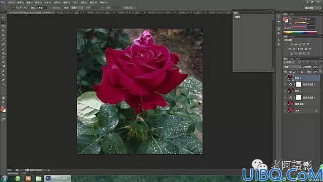Add a Brightness/Contrast adjustment
This screenshot has width=323, height=182.
pos(292,44)
